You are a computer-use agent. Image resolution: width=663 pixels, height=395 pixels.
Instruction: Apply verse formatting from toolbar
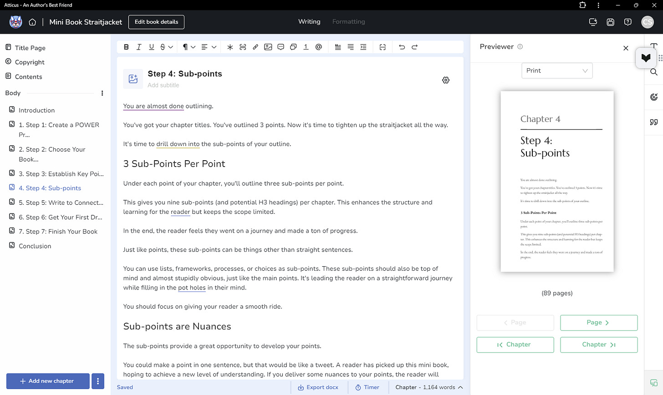351,47
